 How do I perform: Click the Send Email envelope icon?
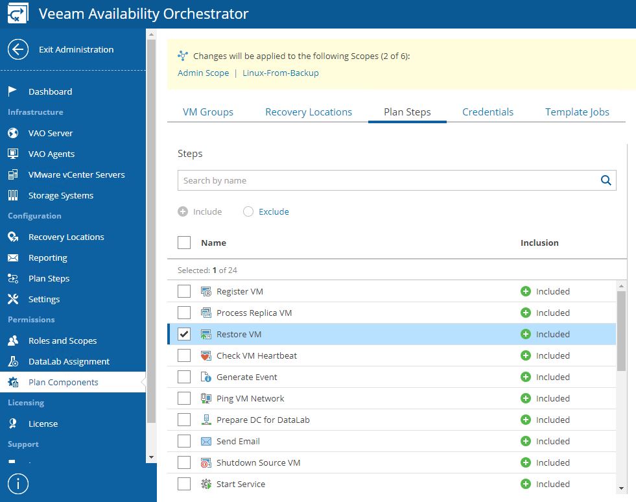coord(206,441)
